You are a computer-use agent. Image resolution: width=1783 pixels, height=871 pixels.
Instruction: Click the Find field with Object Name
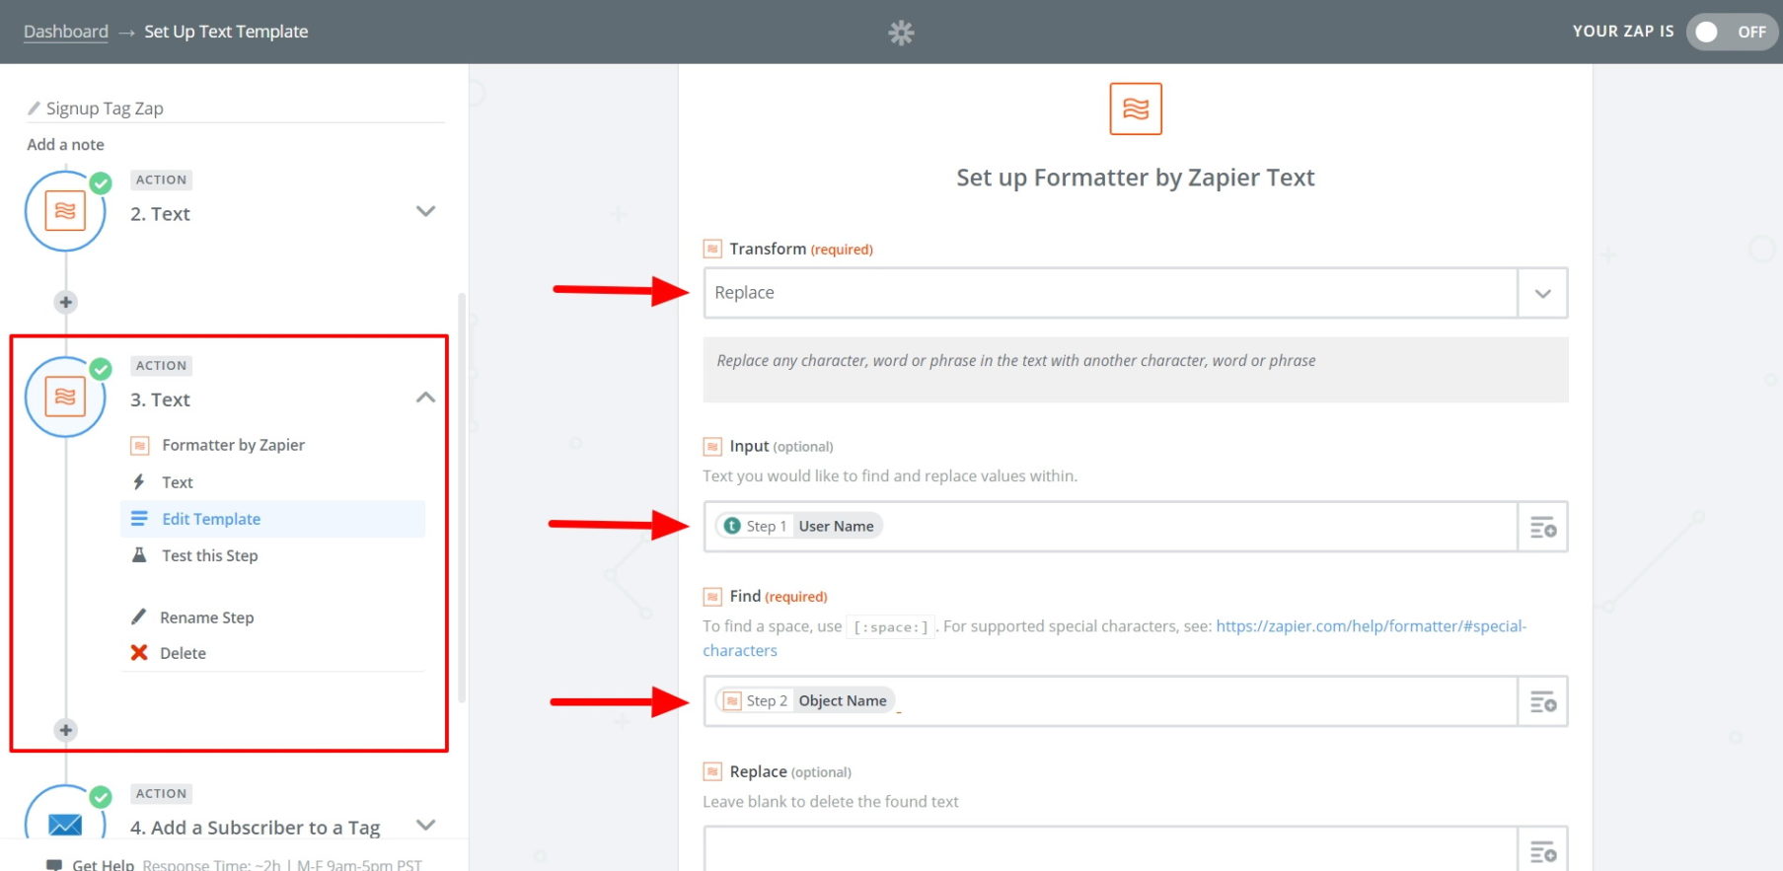click(1110, 701)
